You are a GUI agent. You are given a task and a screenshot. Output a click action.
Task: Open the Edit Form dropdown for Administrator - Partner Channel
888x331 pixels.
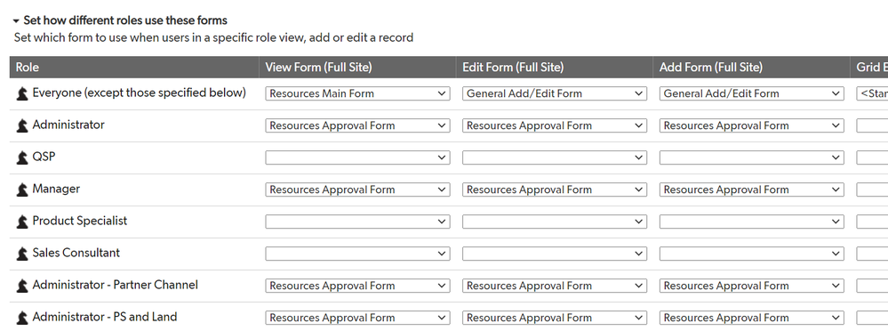(x=555, y=286)
